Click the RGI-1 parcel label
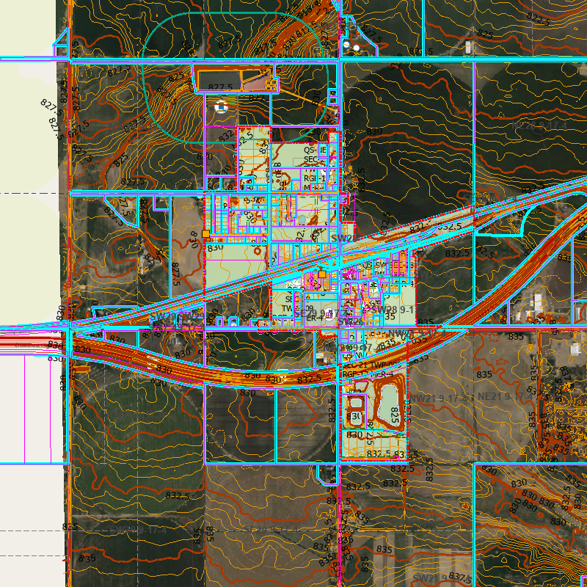This screenshot has height=587, width=587. point(314,178)
